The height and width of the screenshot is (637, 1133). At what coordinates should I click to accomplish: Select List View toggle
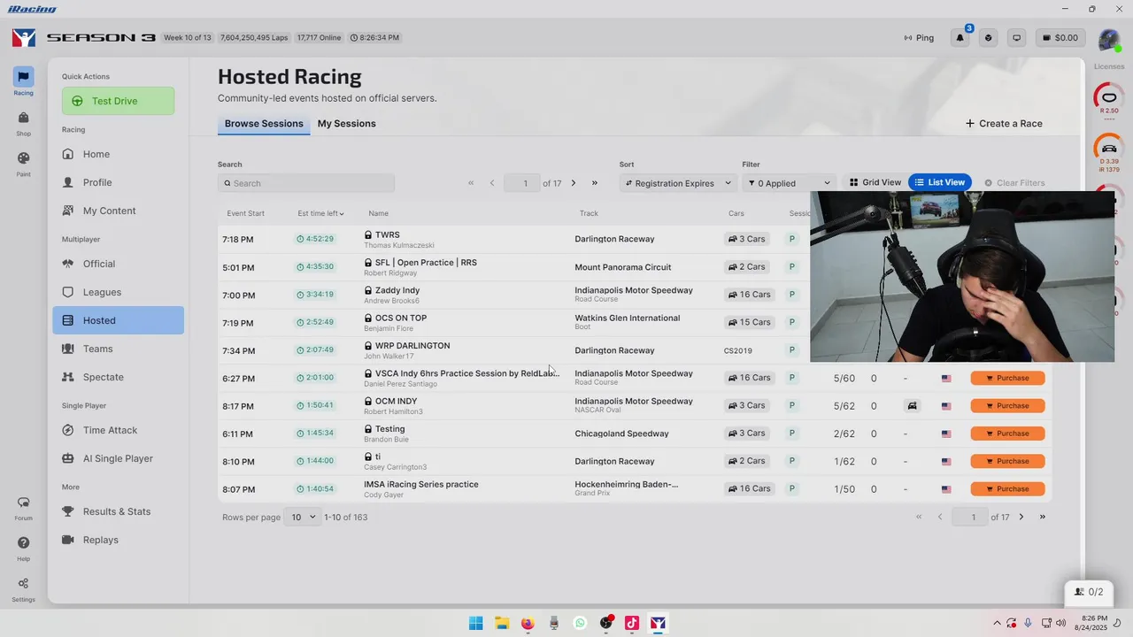(940, 182)
